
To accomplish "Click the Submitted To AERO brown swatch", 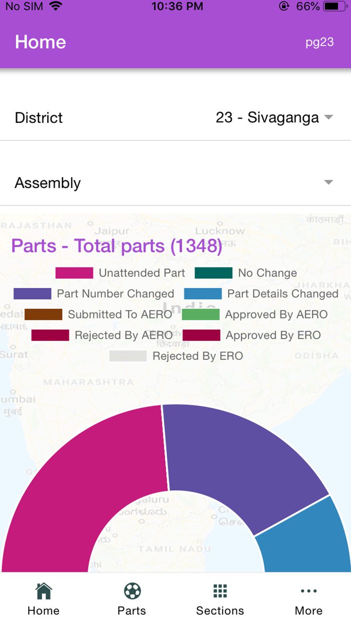I will [43, 315].
